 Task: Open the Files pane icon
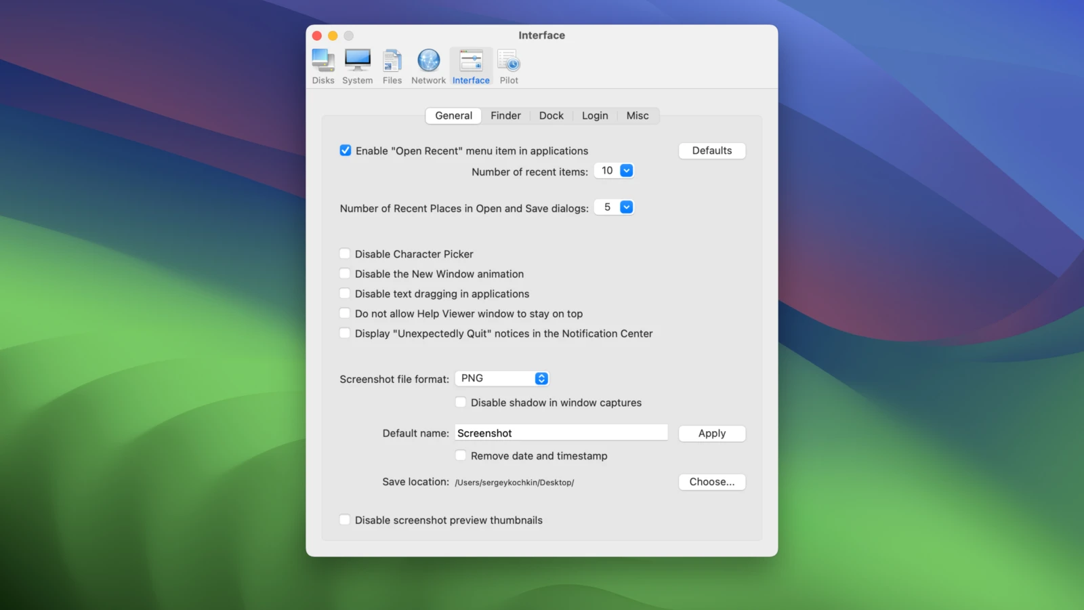392,61
